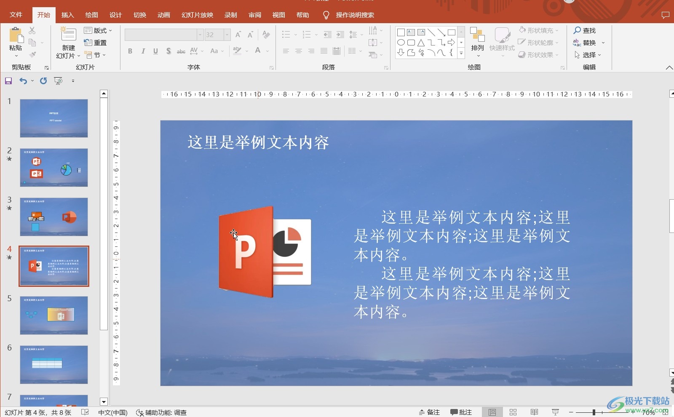Toggle Strikethrough formatting
Image resolution: width=674 pixels, height=417 pixels.
click(181, 51)
